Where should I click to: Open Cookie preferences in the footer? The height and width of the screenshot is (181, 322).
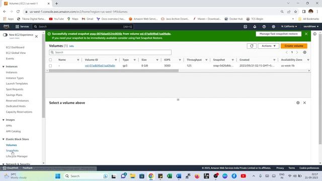pos(309,168)
